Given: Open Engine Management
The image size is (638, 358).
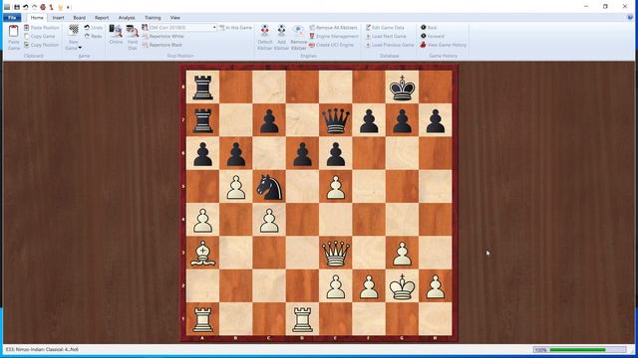Looking at the screenshot, I should click(334, 36).
